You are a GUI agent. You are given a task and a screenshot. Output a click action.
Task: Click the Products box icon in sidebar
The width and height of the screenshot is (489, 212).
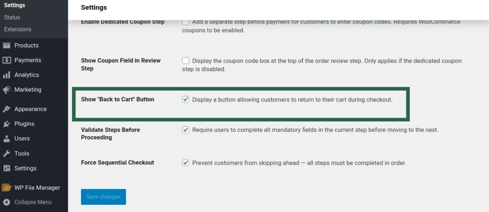click(x=7, y=46)
